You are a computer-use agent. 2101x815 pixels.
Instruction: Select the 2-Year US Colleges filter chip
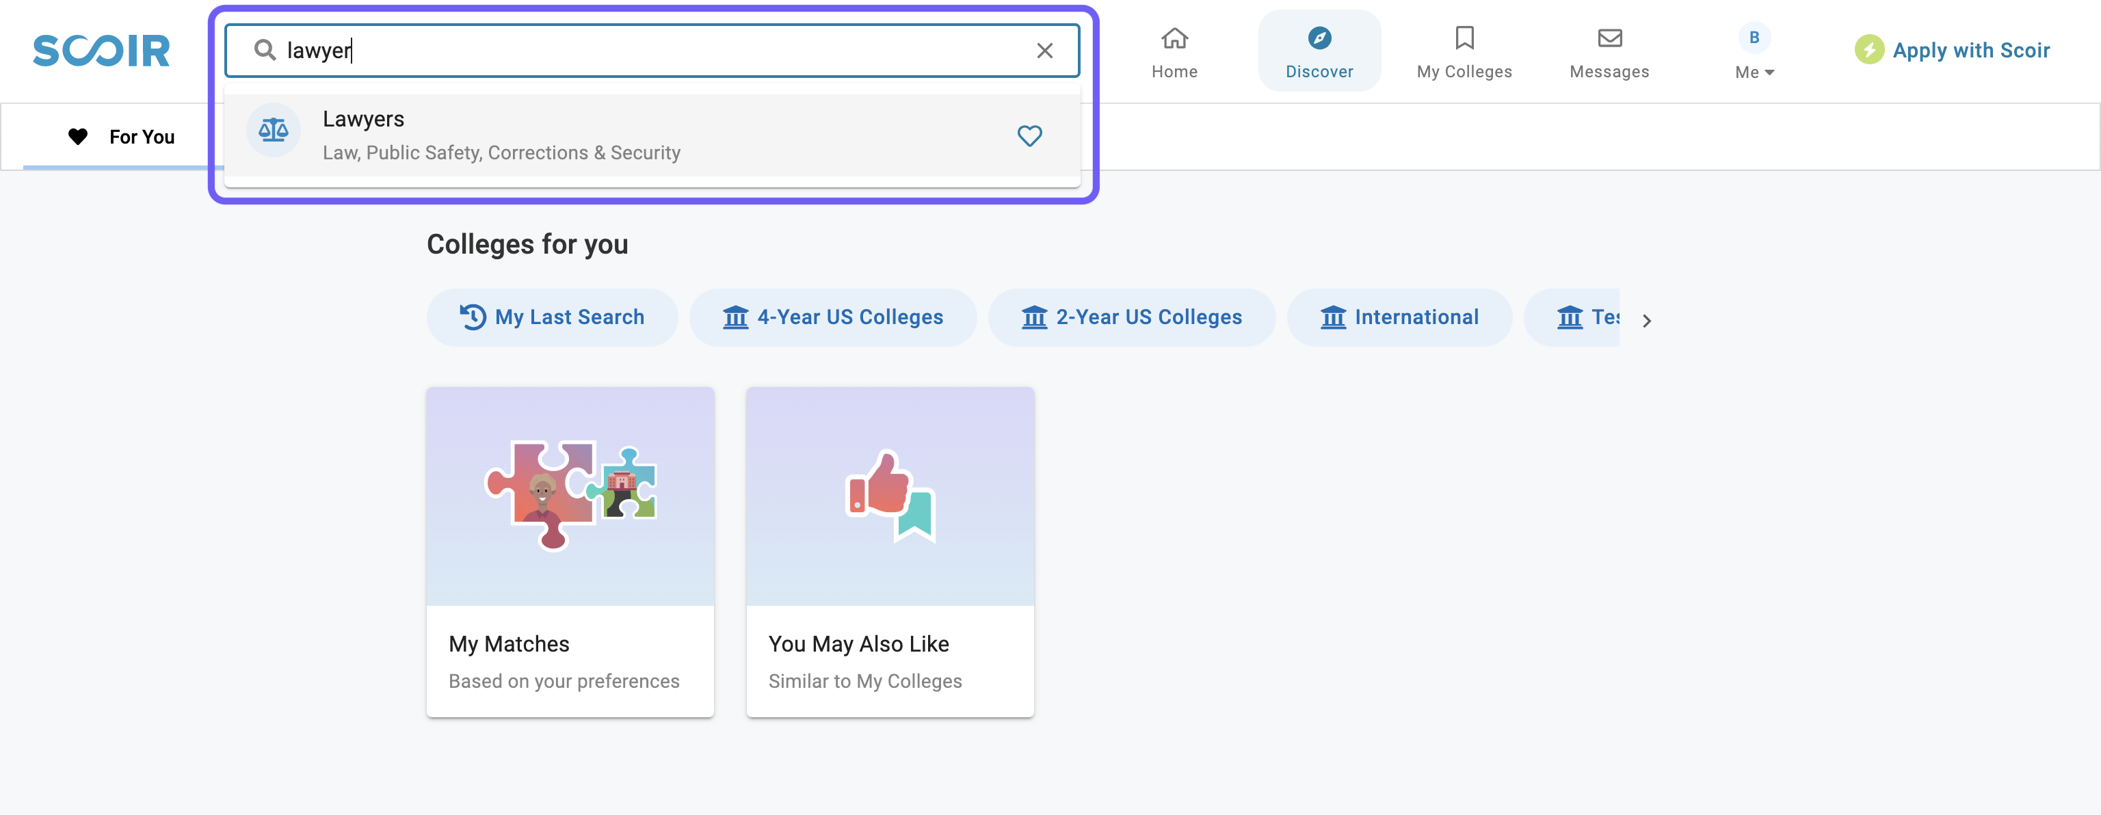click(1131, 317)
